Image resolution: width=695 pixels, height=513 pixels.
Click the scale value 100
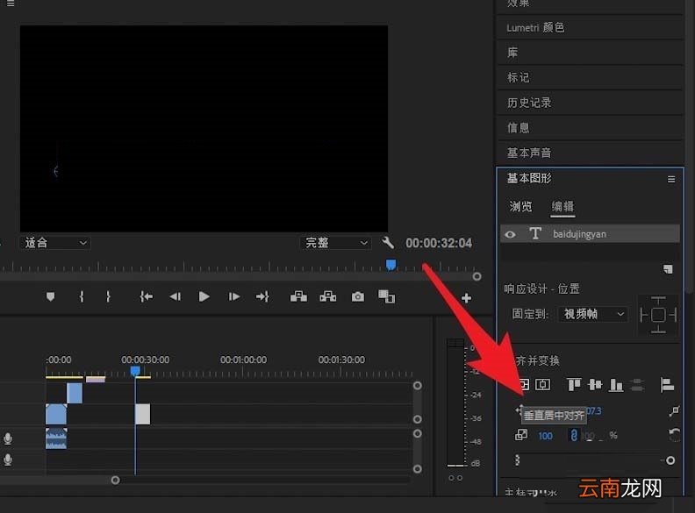545,436
